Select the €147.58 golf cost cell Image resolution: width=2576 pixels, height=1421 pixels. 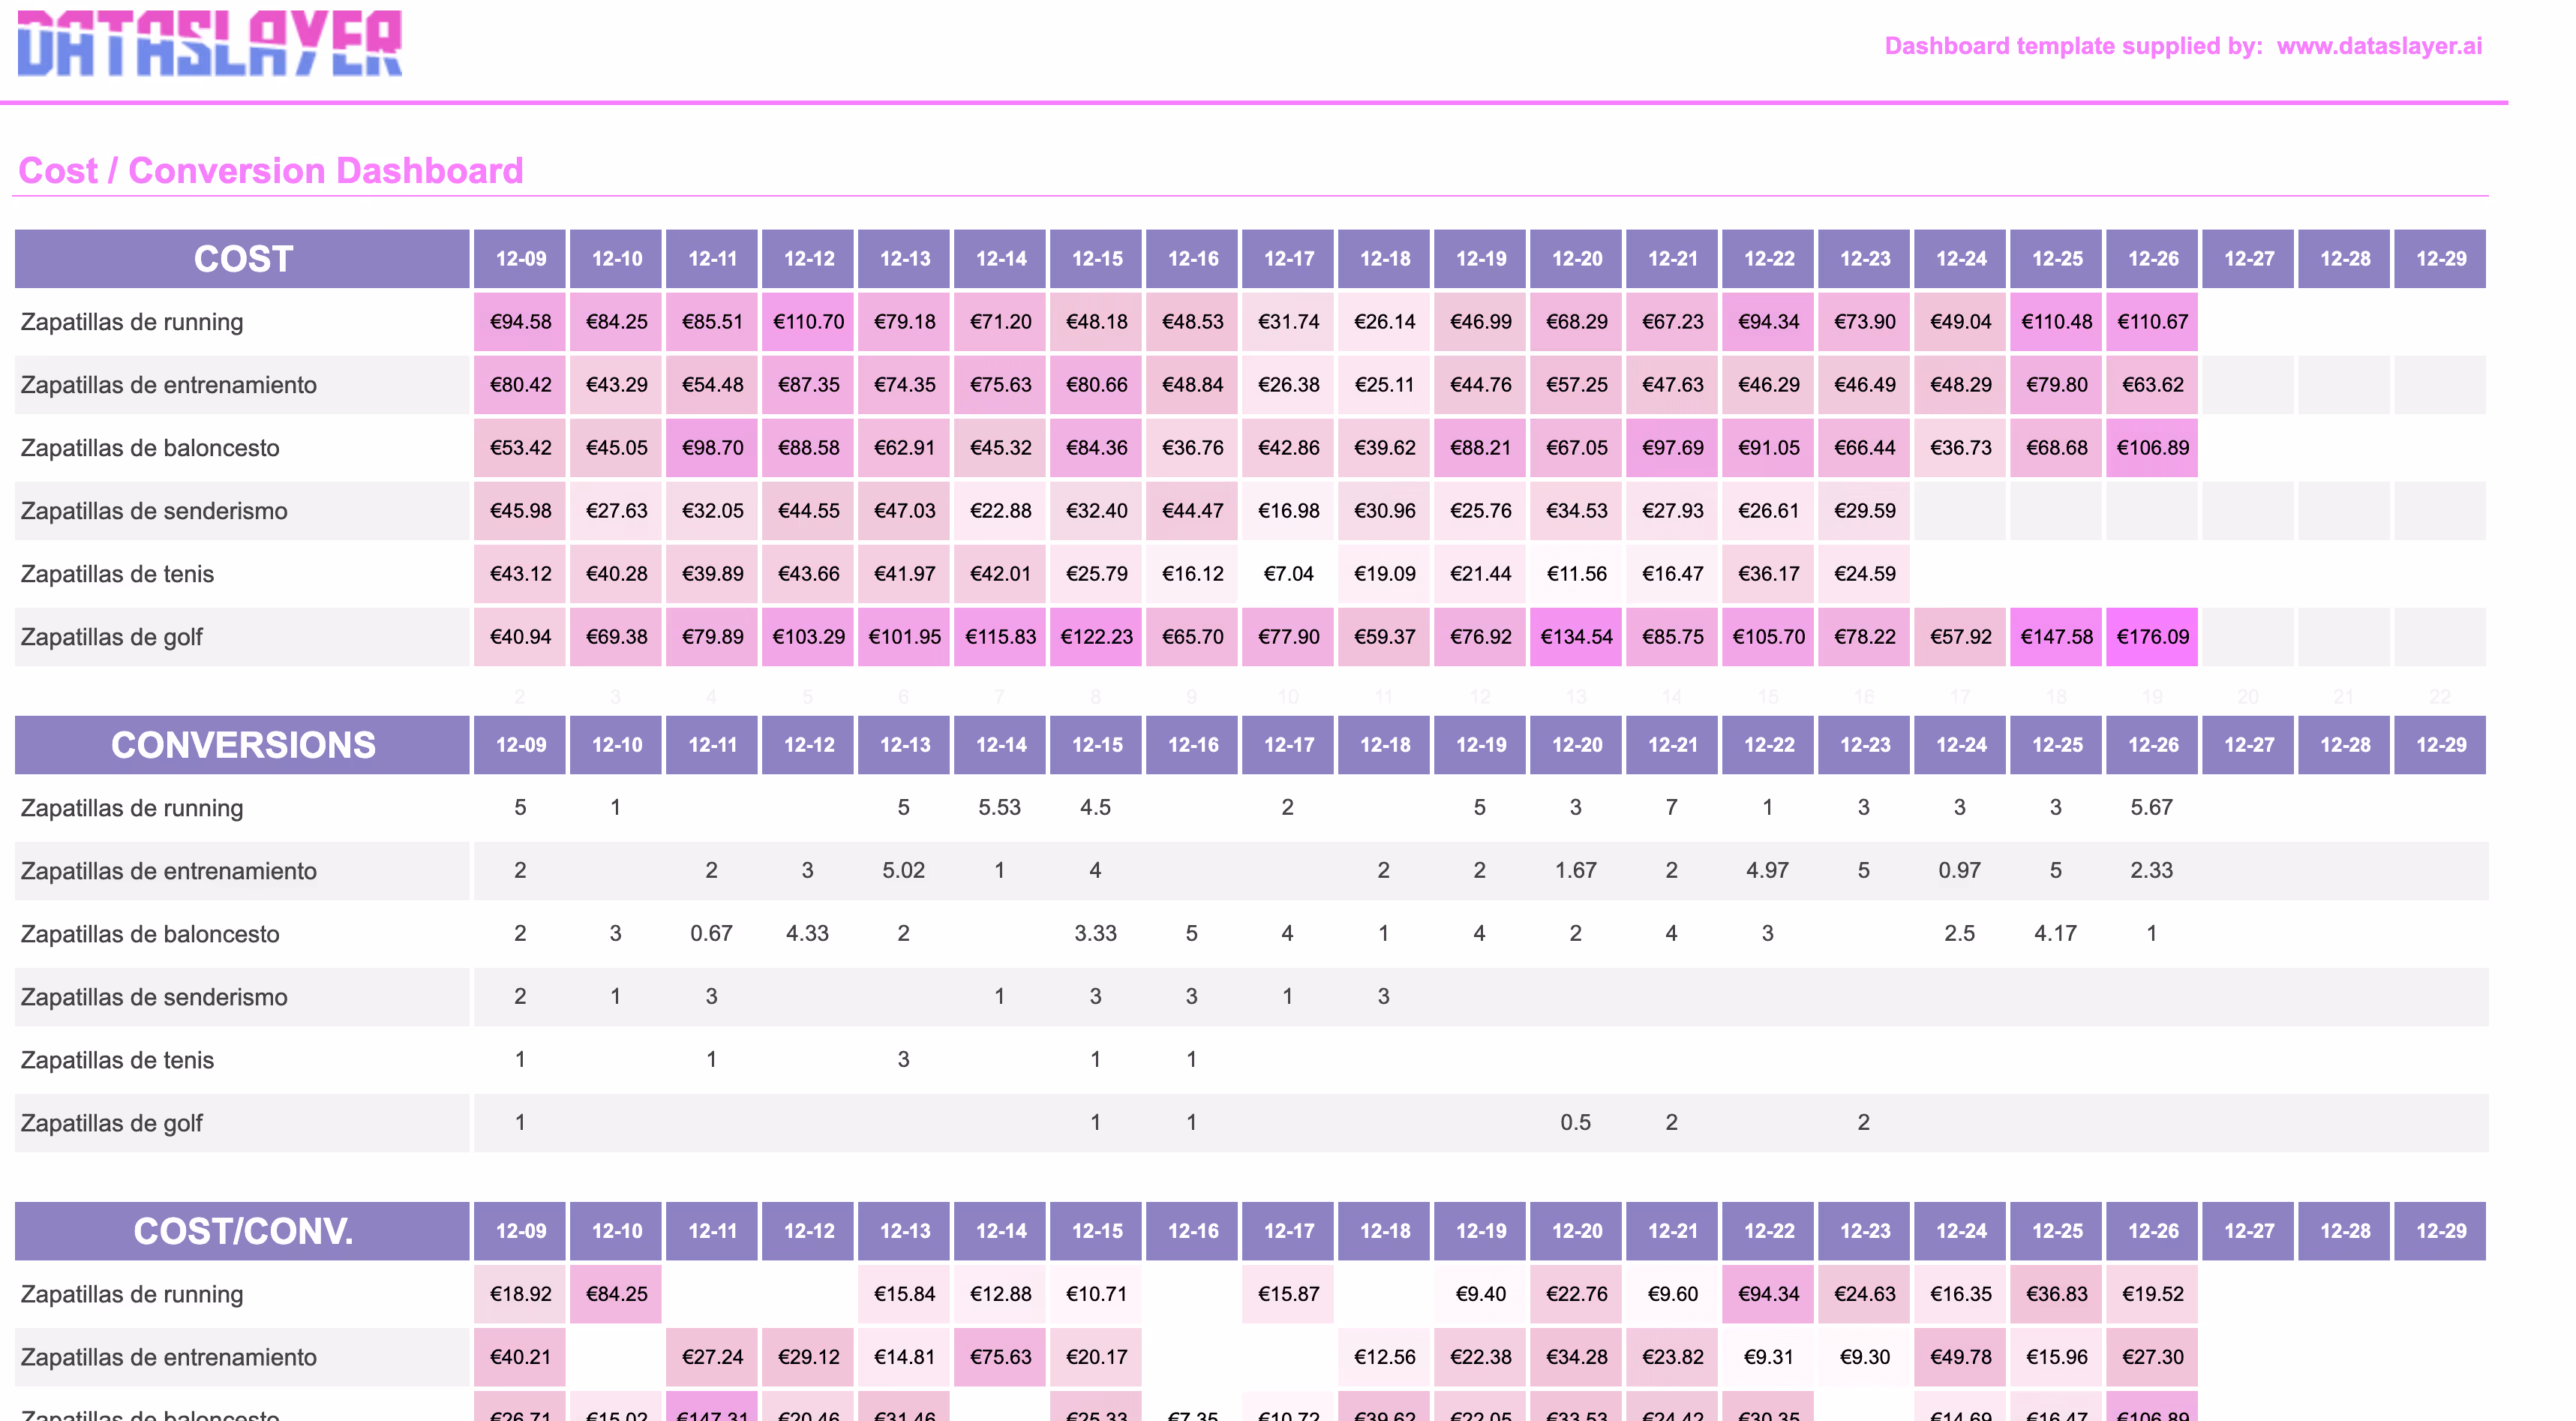click(x=2056, y=637)
